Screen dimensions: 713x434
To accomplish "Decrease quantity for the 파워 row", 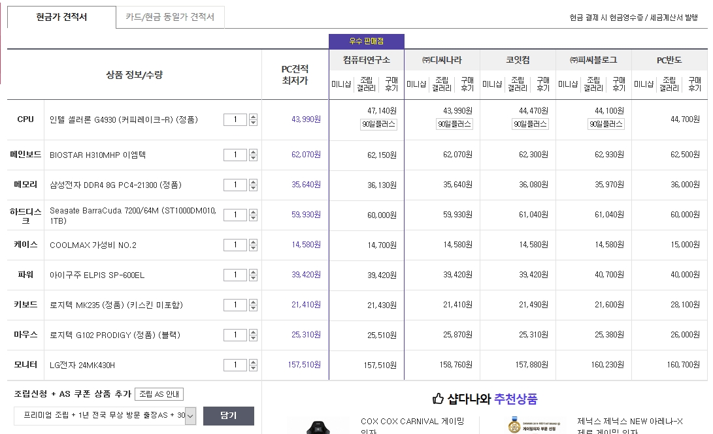I will pos(254,278).
